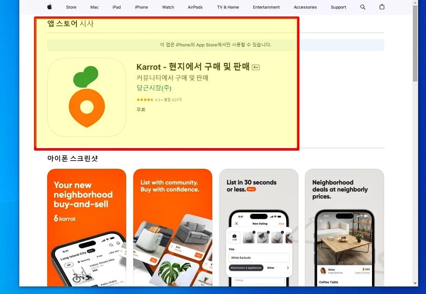Click the 무료 price label
Screen dimensions: 426x294
[x=141, y=109]
